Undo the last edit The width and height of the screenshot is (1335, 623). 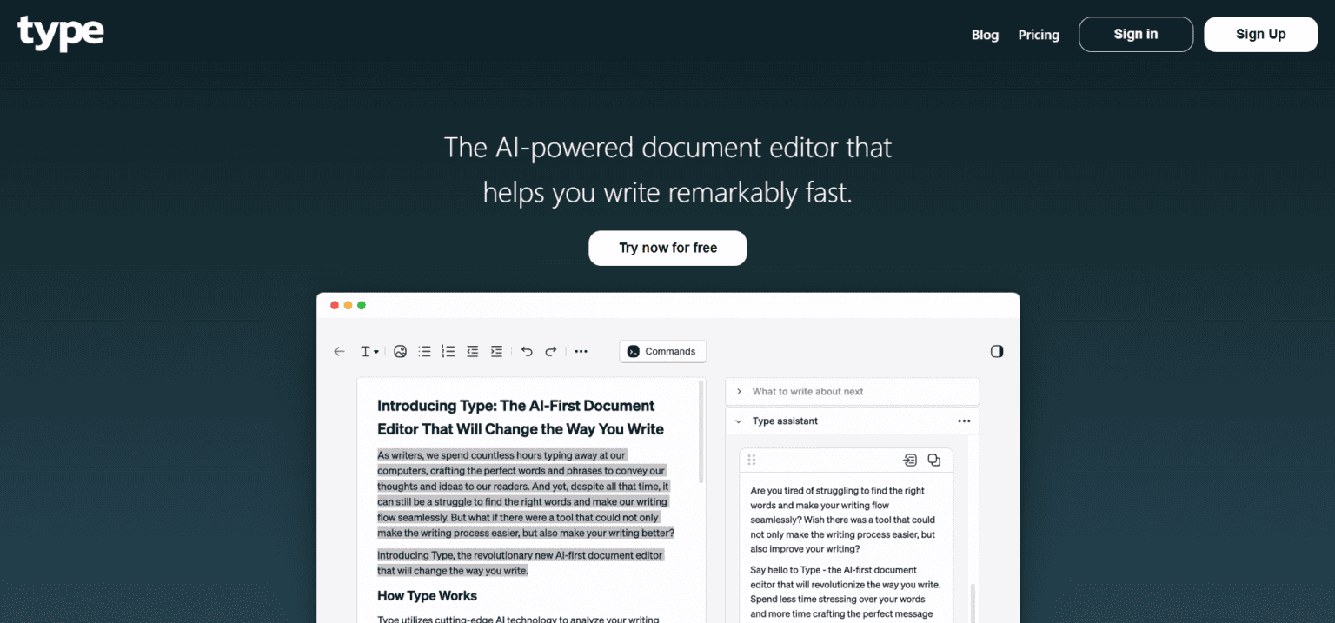tap(527, 352)
